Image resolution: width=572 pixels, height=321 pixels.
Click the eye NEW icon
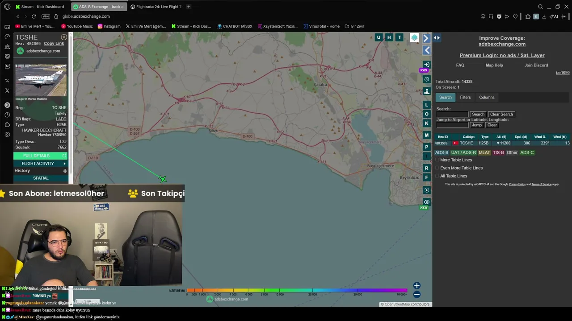(x=426, y=202)
